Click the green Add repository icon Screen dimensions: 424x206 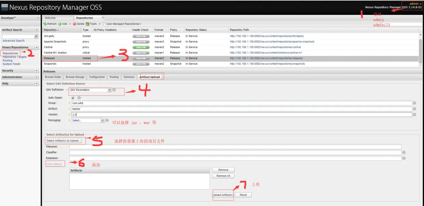60,24
